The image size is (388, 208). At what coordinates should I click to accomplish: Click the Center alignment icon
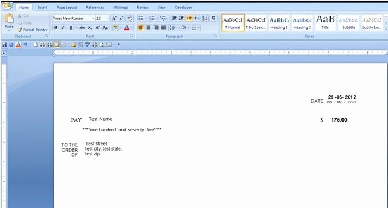click(148, 27)
